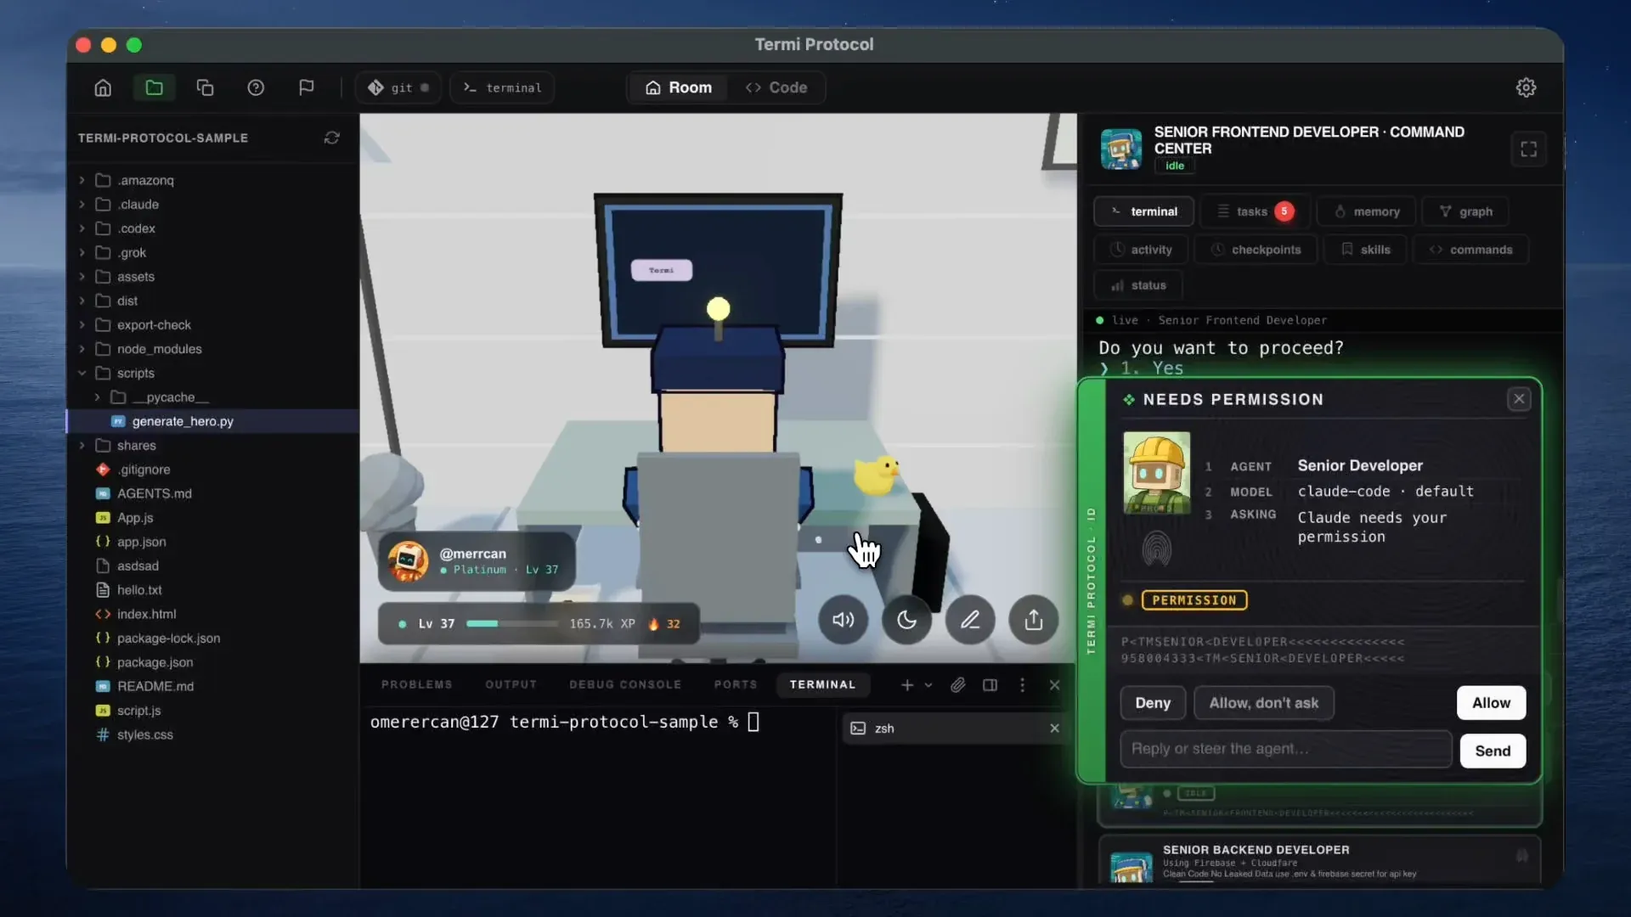
Task: Toggle the moon dark mode button
Action: point(906,620)
